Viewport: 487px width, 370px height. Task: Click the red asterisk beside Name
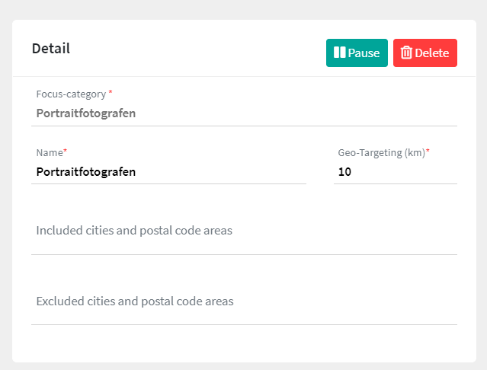[x=66, y=152]
